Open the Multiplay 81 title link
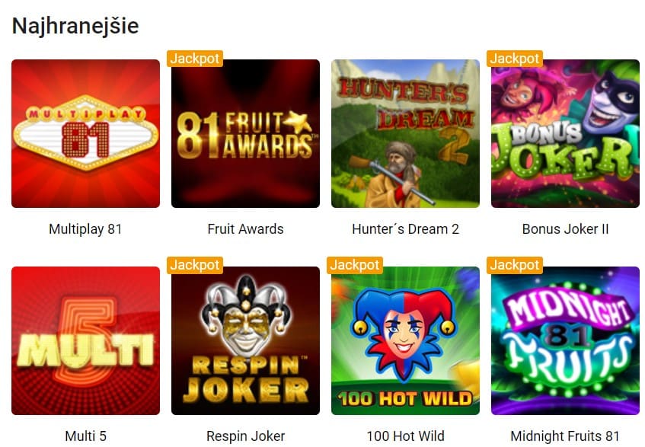The height and width of the screenshot is (447, 645). 85,229
